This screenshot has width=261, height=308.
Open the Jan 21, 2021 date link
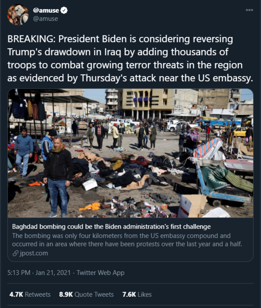point(53,273)
